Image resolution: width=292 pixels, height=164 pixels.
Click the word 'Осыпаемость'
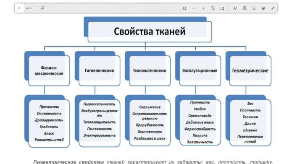coord(150,132)
